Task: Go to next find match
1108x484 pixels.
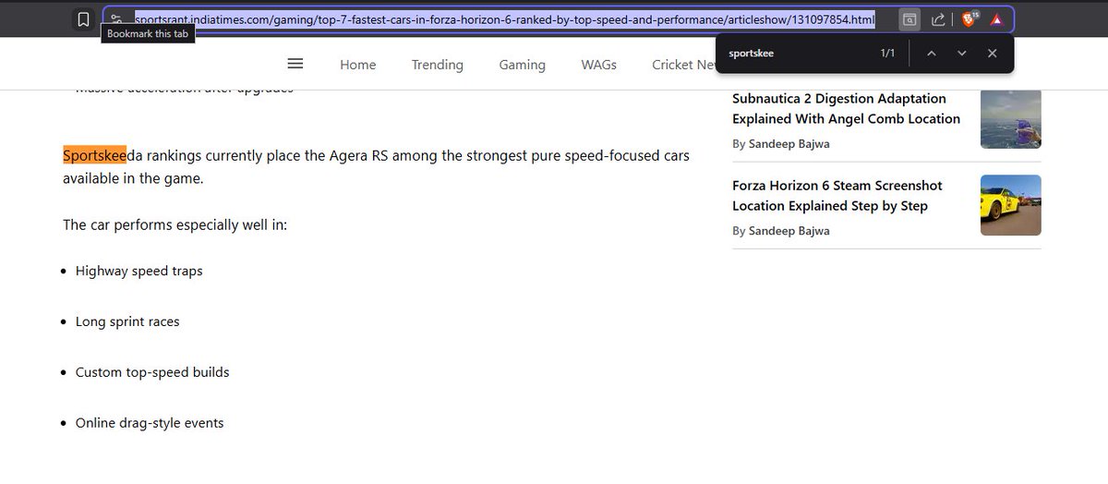Action: click(961, 54)
